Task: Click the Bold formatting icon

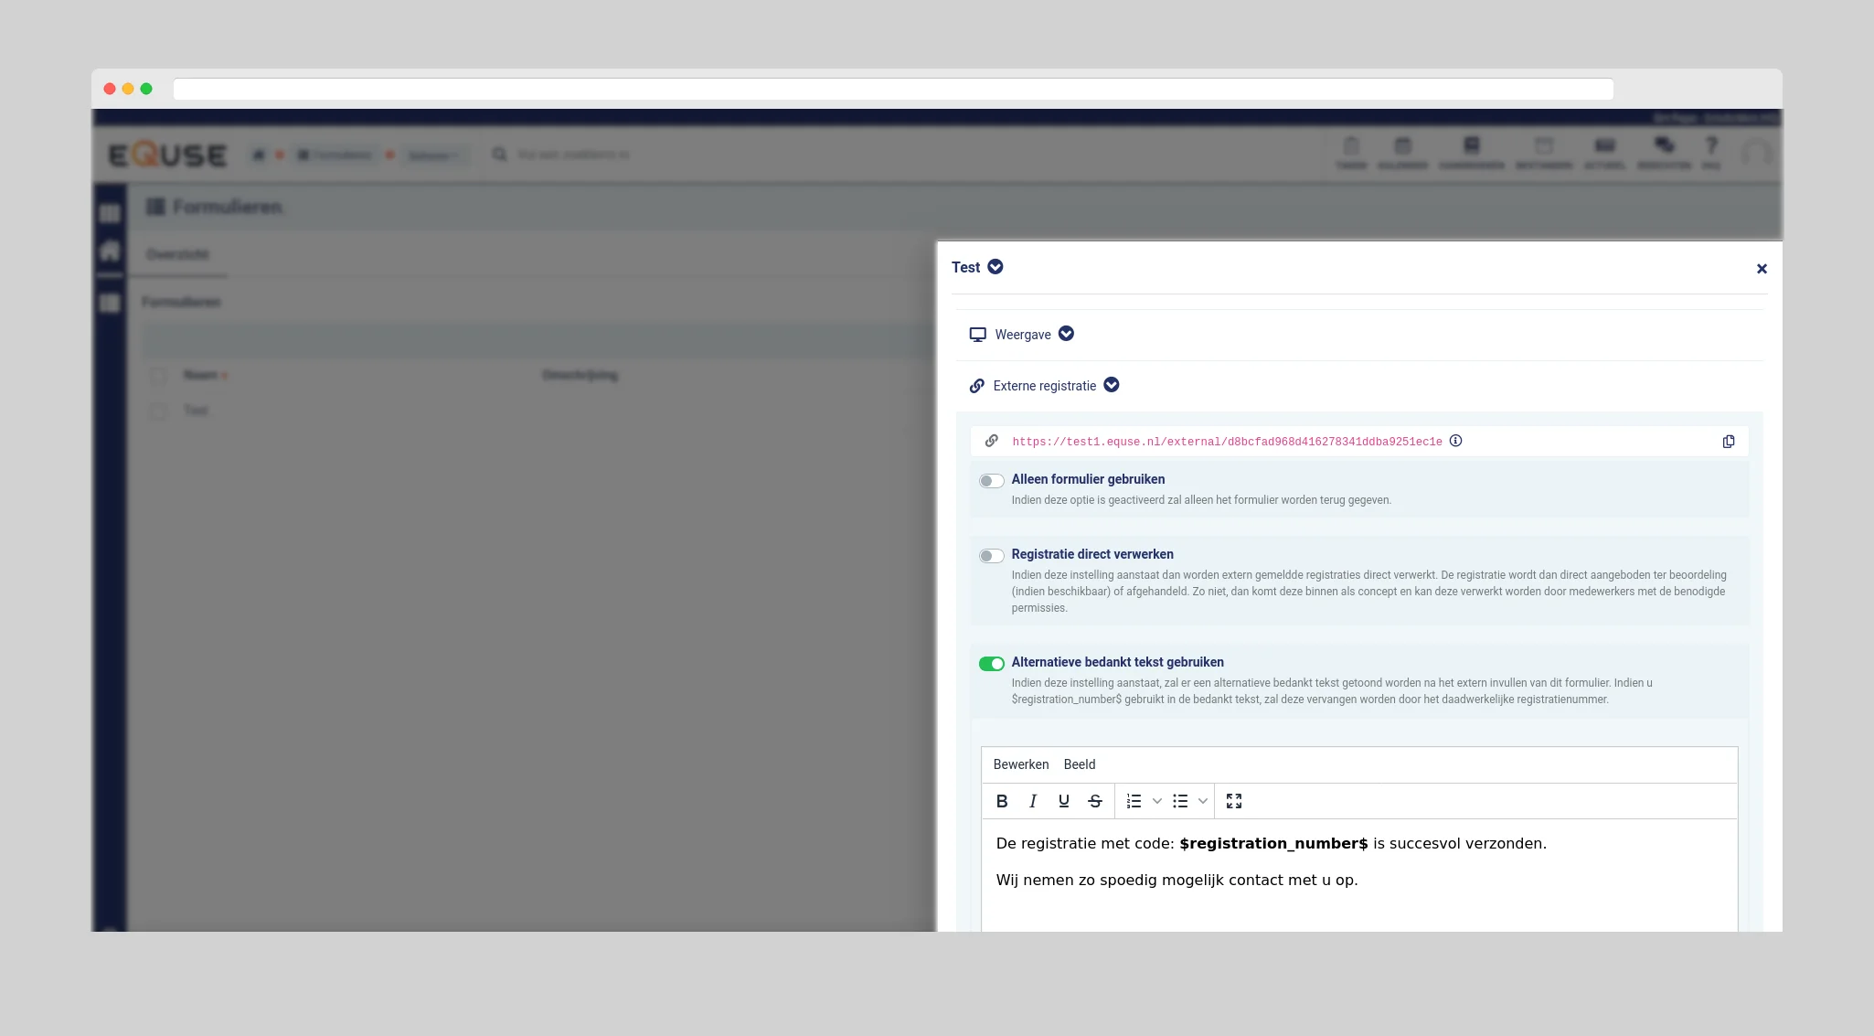Action: [x=1002, y=801]
